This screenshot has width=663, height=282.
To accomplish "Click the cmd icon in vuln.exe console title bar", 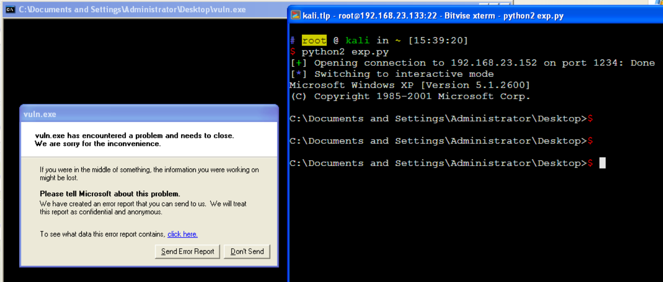I will click(10, 9).
